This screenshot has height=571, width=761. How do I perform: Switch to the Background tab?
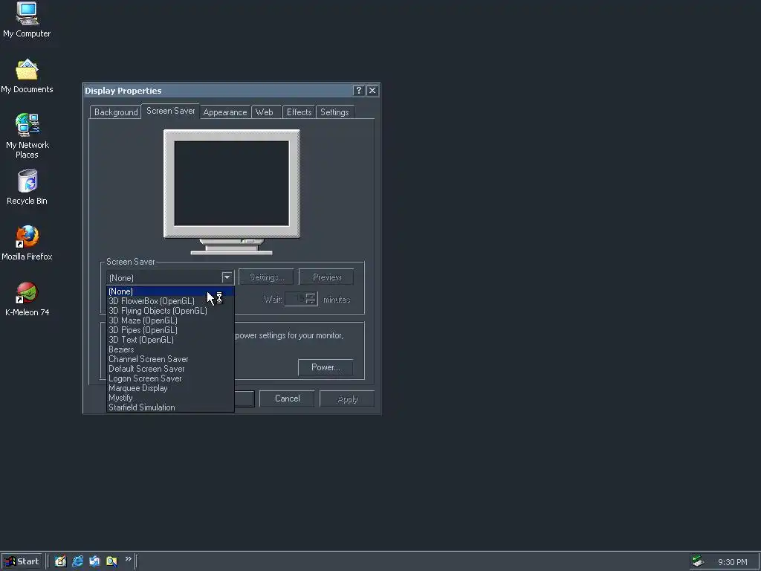116,112
